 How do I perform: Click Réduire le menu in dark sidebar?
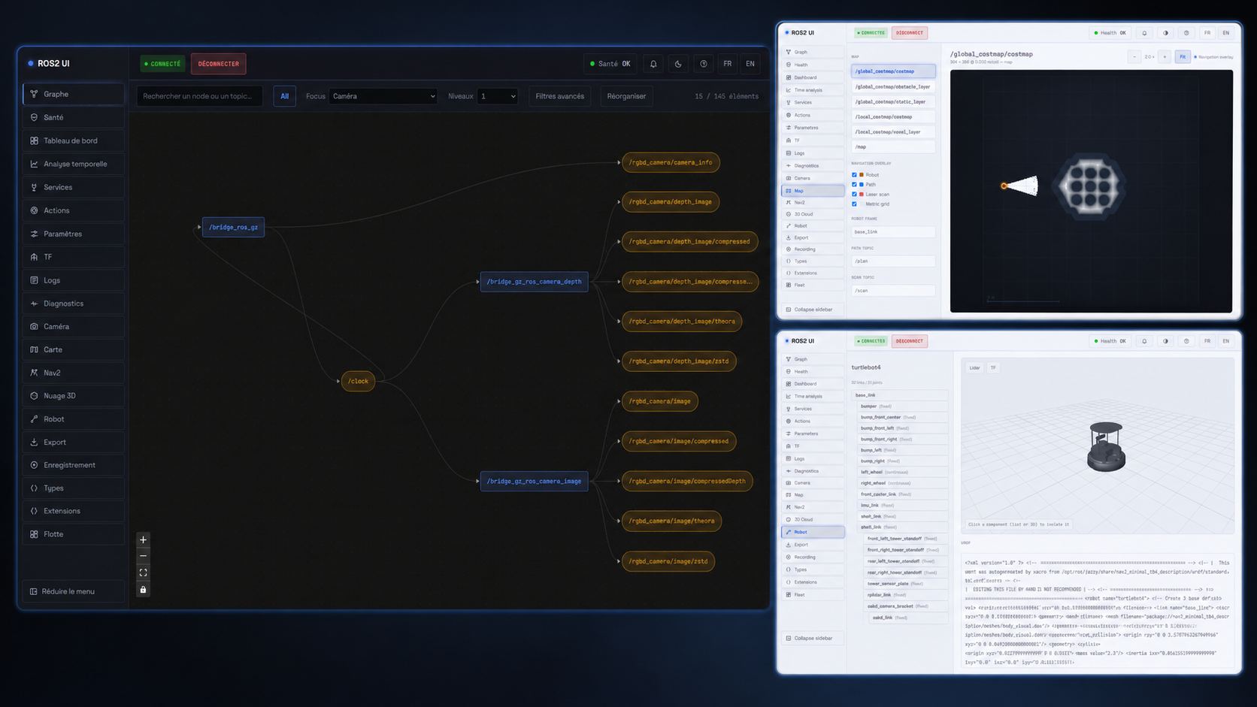point(73,591)
